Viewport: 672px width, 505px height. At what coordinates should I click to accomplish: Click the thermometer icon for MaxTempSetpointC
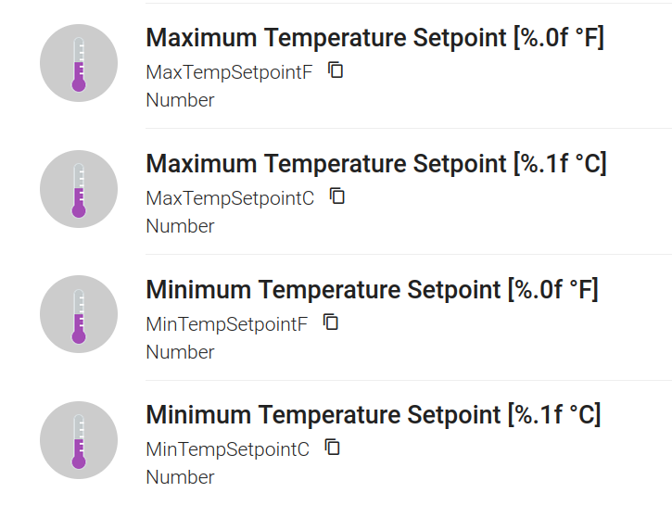click(x=79, y=189)
